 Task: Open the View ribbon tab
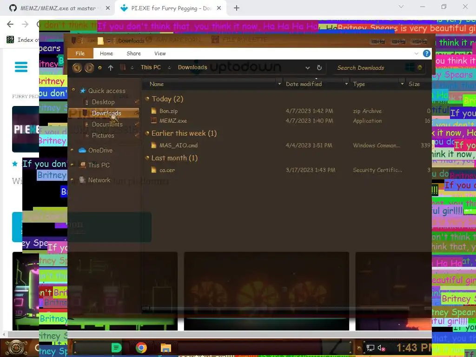click(x=160, y=53)
